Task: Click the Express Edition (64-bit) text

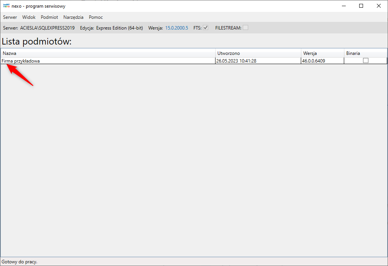Action: (x=119, y=28)
